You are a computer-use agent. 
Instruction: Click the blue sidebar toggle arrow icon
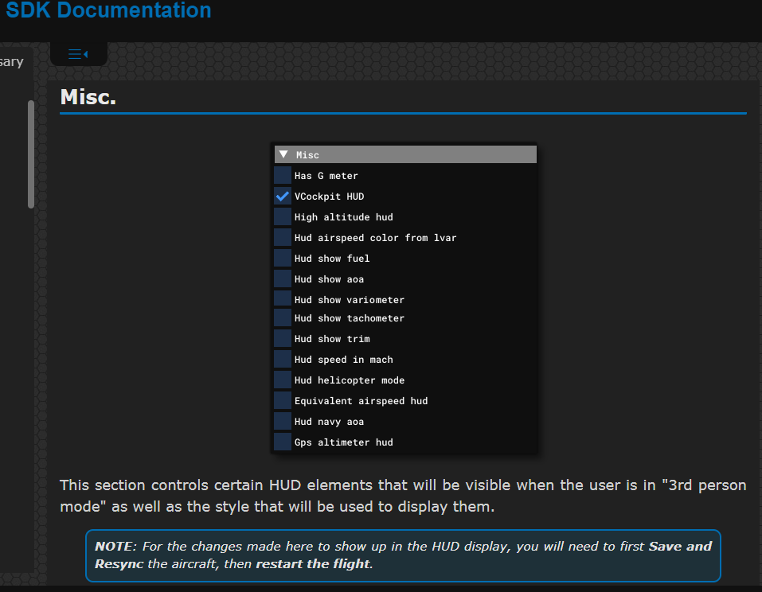click(x=84, y=53)
